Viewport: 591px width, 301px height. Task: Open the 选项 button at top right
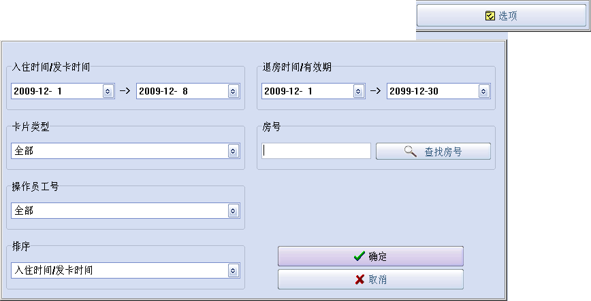(502, 16)
